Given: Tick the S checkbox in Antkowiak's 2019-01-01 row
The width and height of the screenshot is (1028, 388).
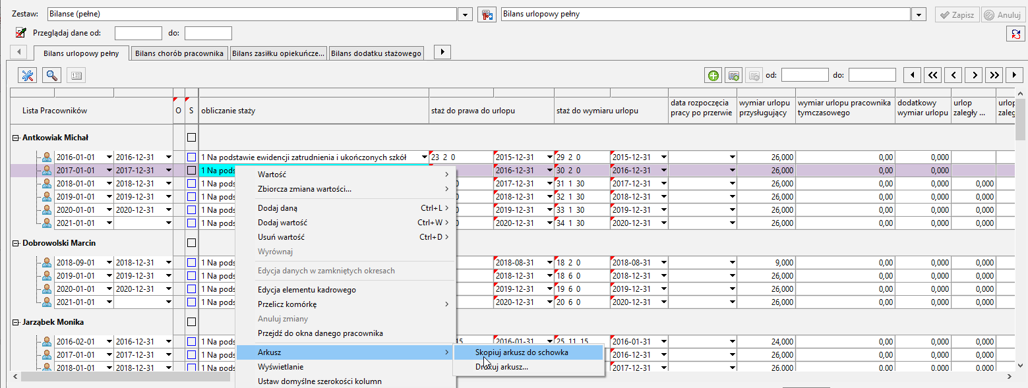Looking at the screenshot, I should point(191,197).
